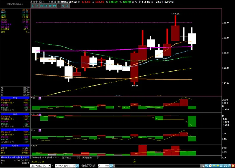
Task: Open the 投信 indicator table icon
Action: click(x=40, y=115)
